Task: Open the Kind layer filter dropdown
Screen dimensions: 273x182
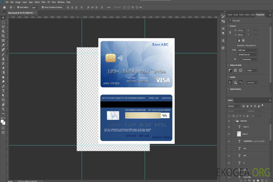Action: [x=234, y=106]
